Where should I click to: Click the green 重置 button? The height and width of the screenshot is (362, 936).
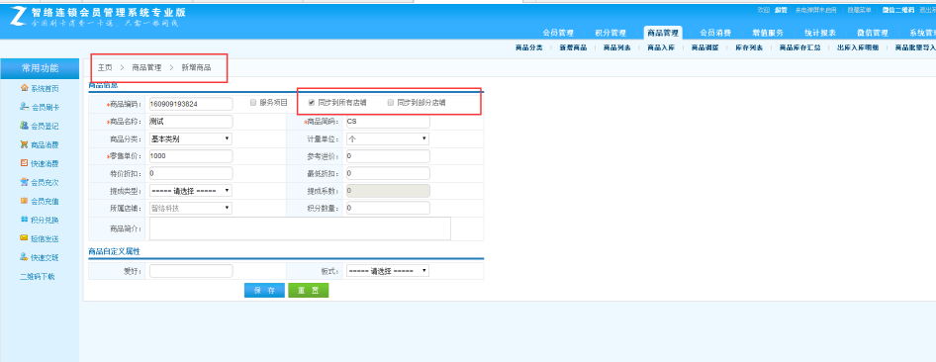(308, 291)
